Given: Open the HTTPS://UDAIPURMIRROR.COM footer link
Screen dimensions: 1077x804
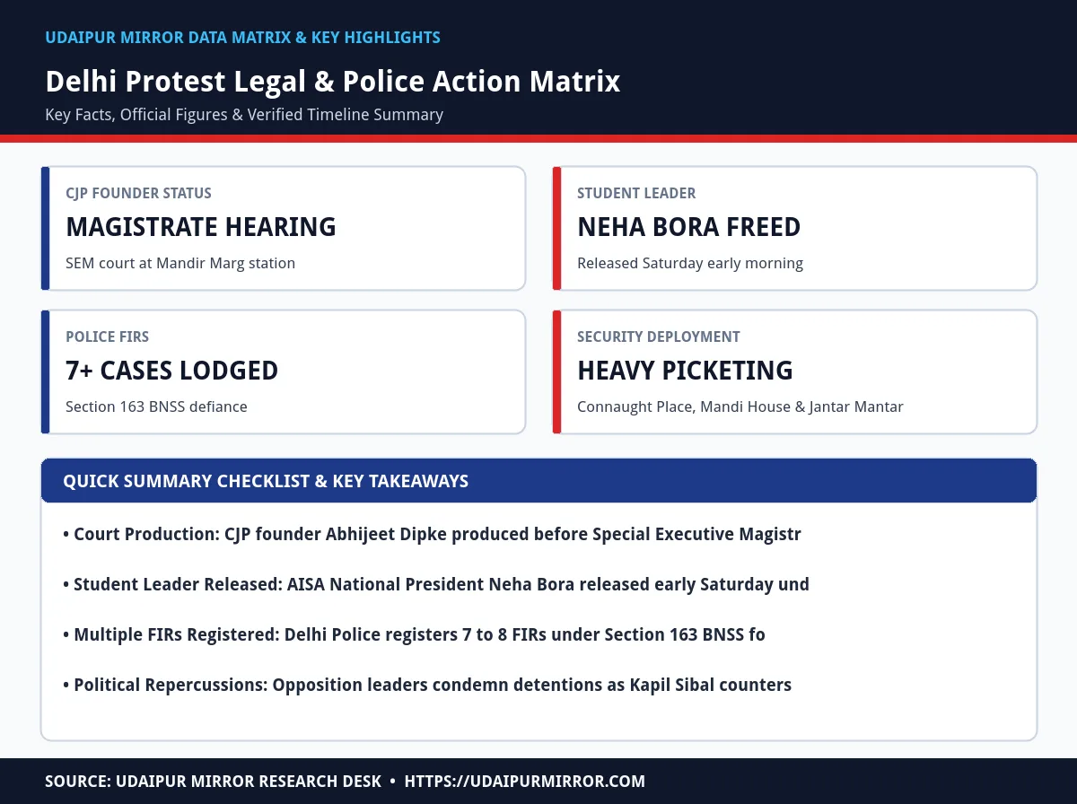Looking at the screenshot, I should (x=525, y=782).
